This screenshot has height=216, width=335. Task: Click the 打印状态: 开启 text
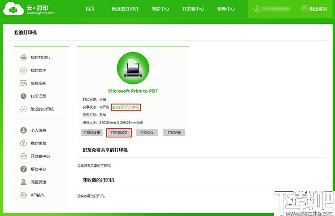94,99
